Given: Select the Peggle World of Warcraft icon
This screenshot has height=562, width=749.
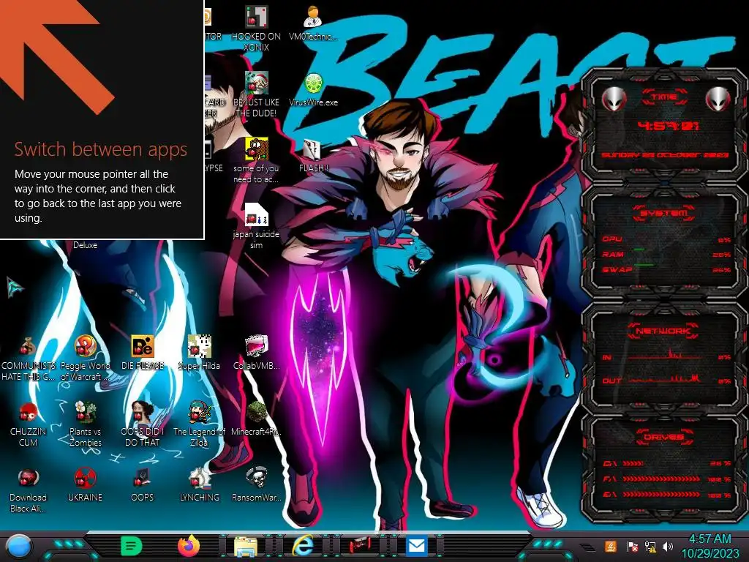Looking at the screenshot, I should tap(85, 359).
